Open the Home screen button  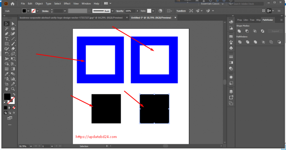point(13,4)
